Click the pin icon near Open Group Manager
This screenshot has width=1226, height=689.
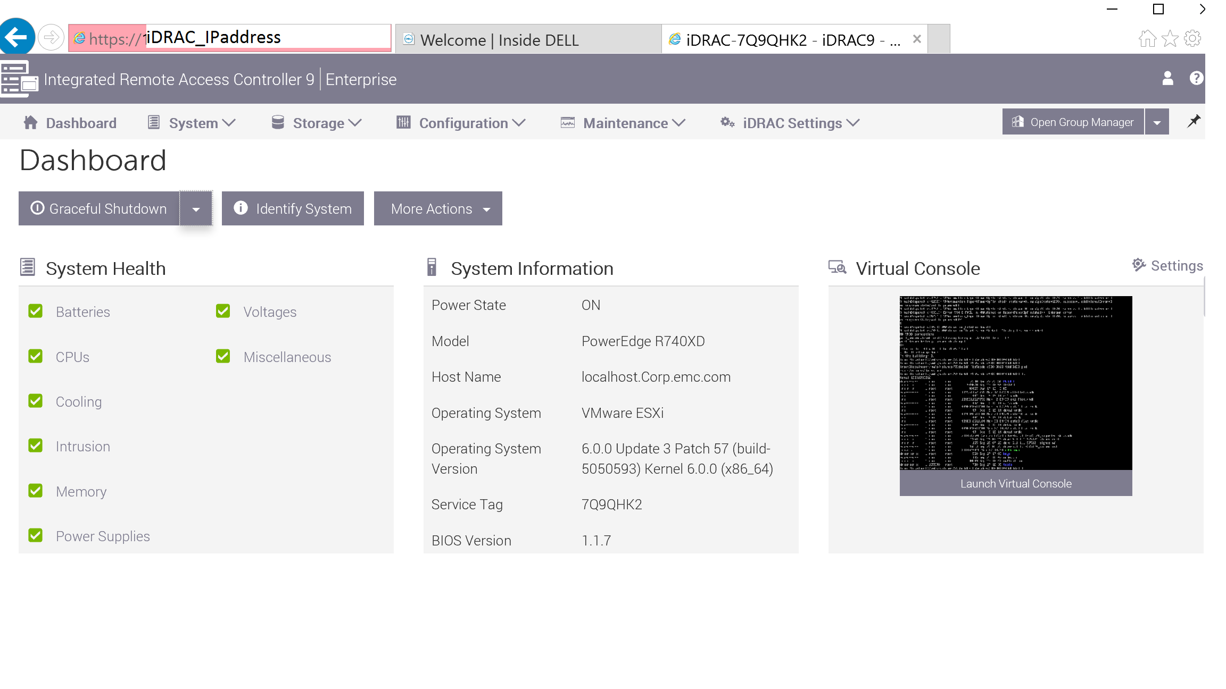click(x=1194, y=121)
